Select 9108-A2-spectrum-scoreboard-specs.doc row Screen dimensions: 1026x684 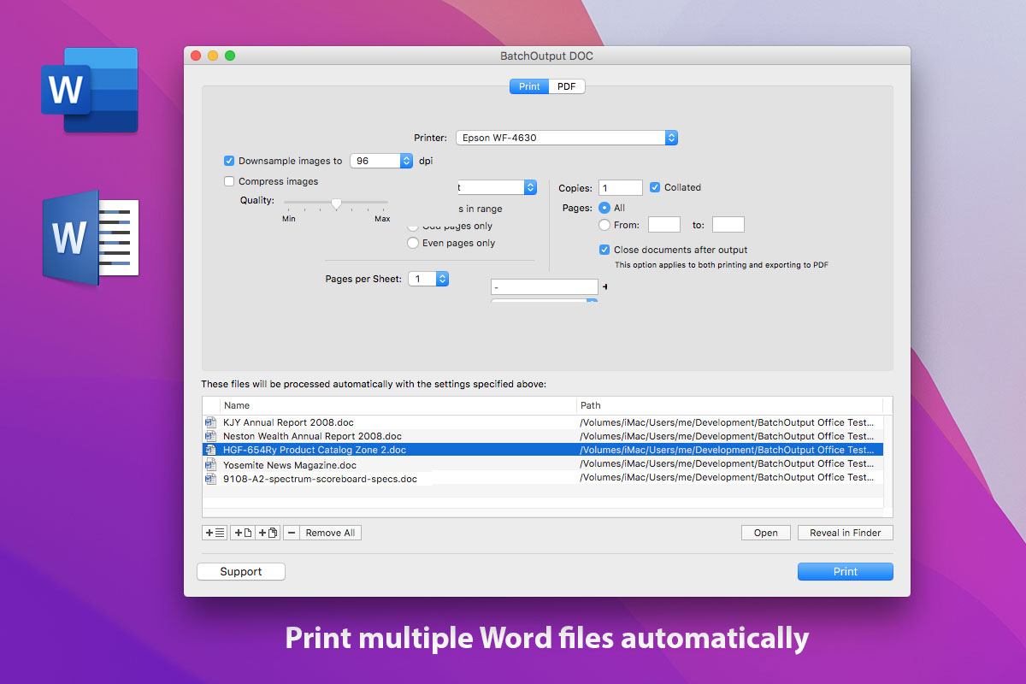543,478
